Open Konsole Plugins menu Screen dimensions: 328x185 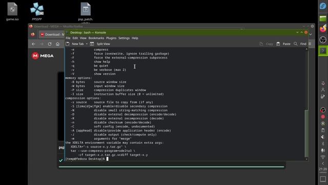(x=111, y=38)
